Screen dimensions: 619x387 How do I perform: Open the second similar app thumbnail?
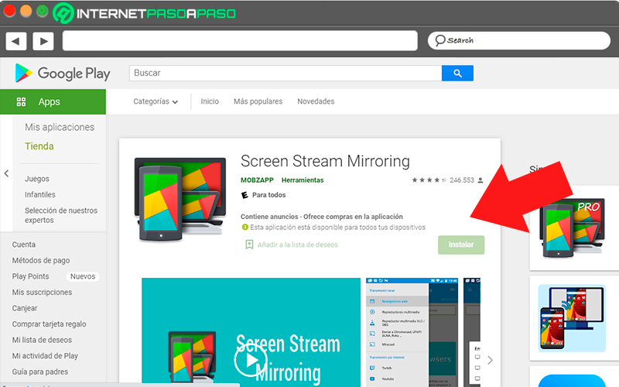coord(572,318)
